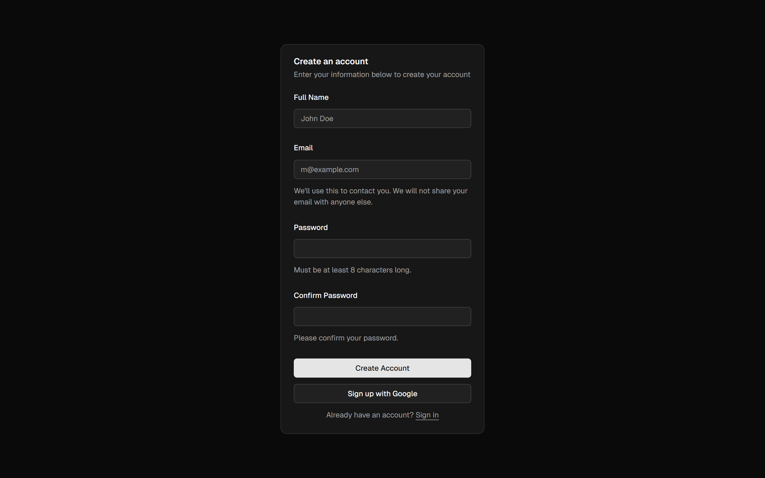The width and height of the screenshot is (765, 478).
Task: Click the Full Name label
Action: point(311,97)
